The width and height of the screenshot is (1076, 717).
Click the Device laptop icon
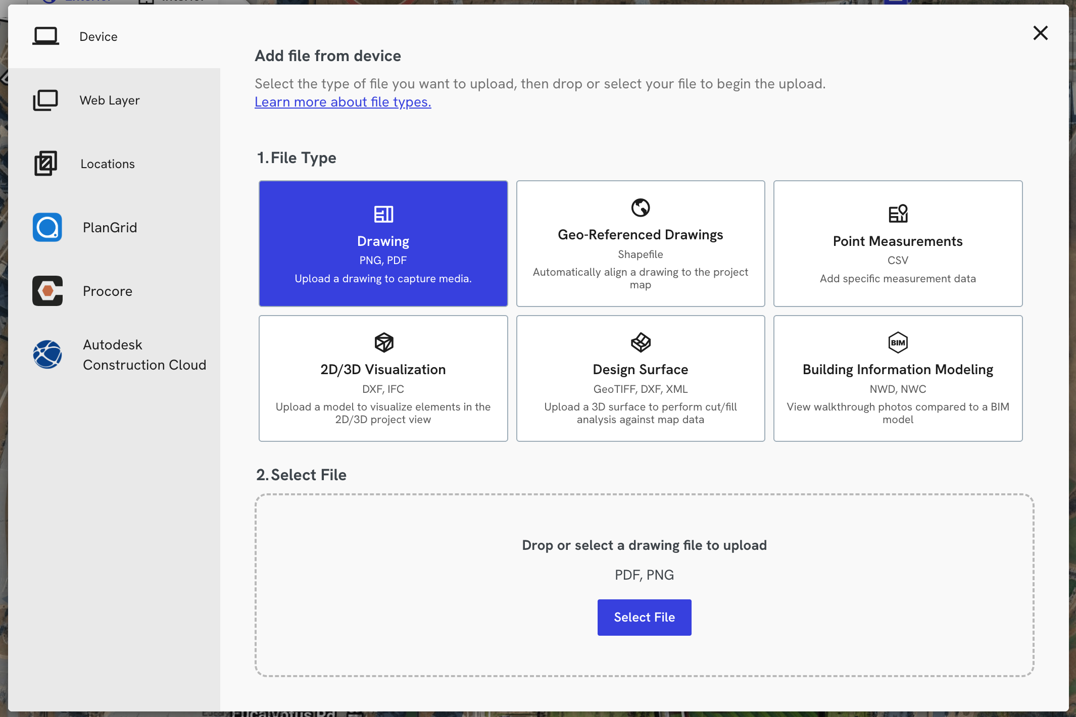[x=45, y=36]
